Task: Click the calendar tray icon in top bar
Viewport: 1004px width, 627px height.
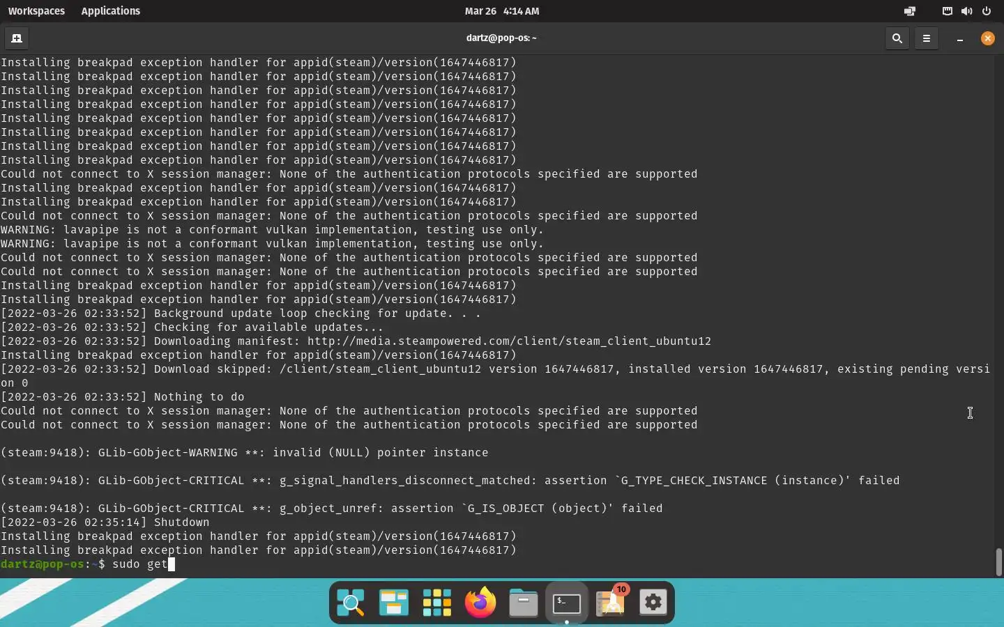Action: [947, 11]
